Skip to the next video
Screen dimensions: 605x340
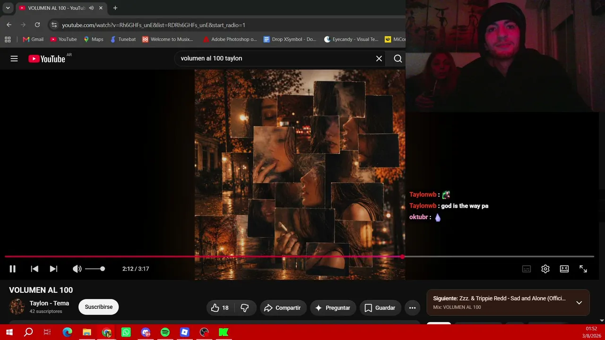[x=53, y=269]
